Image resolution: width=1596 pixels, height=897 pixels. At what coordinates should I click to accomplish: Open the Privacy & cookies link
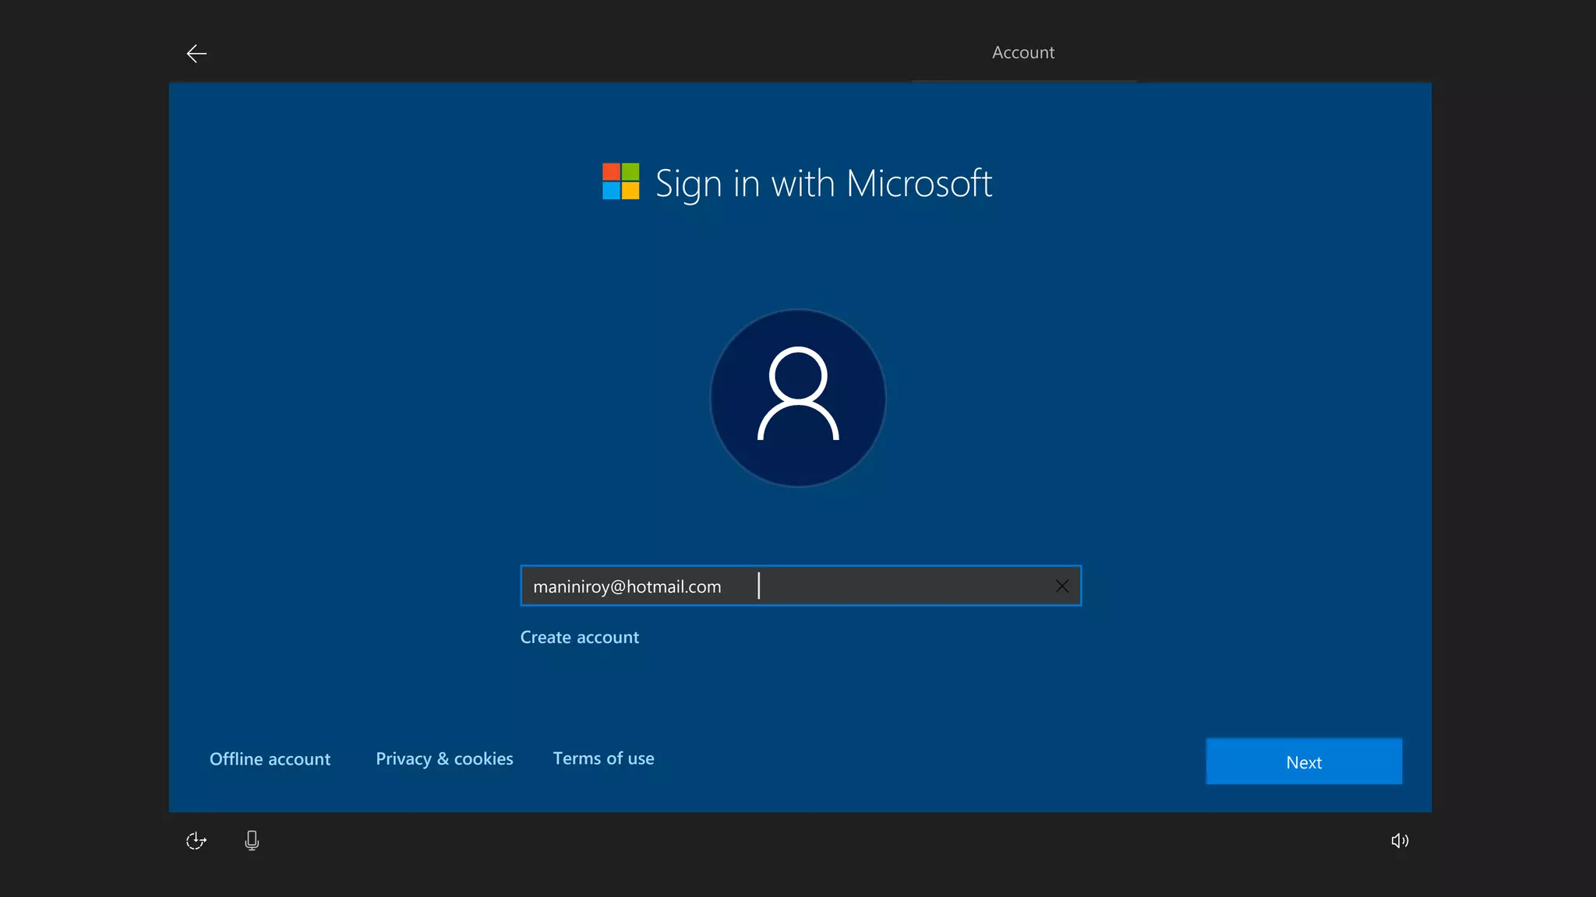point(444,758)
